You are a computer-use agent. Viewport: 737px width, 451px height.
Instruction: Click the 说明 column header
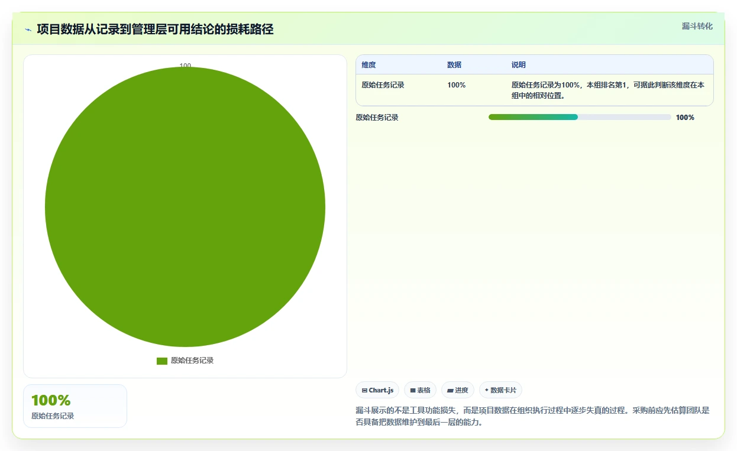click(519, 65)
